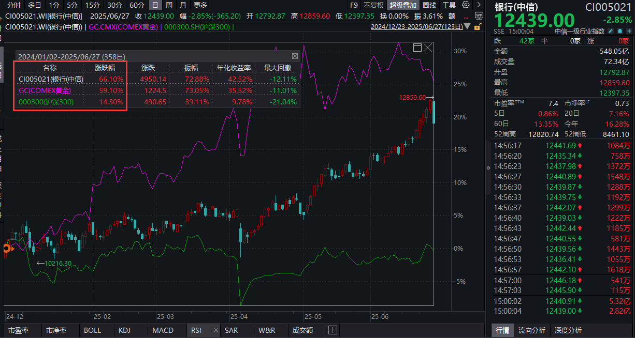Open the chart settings gear icon
Screen dimensions: 635x338
(x=465, y=5)
